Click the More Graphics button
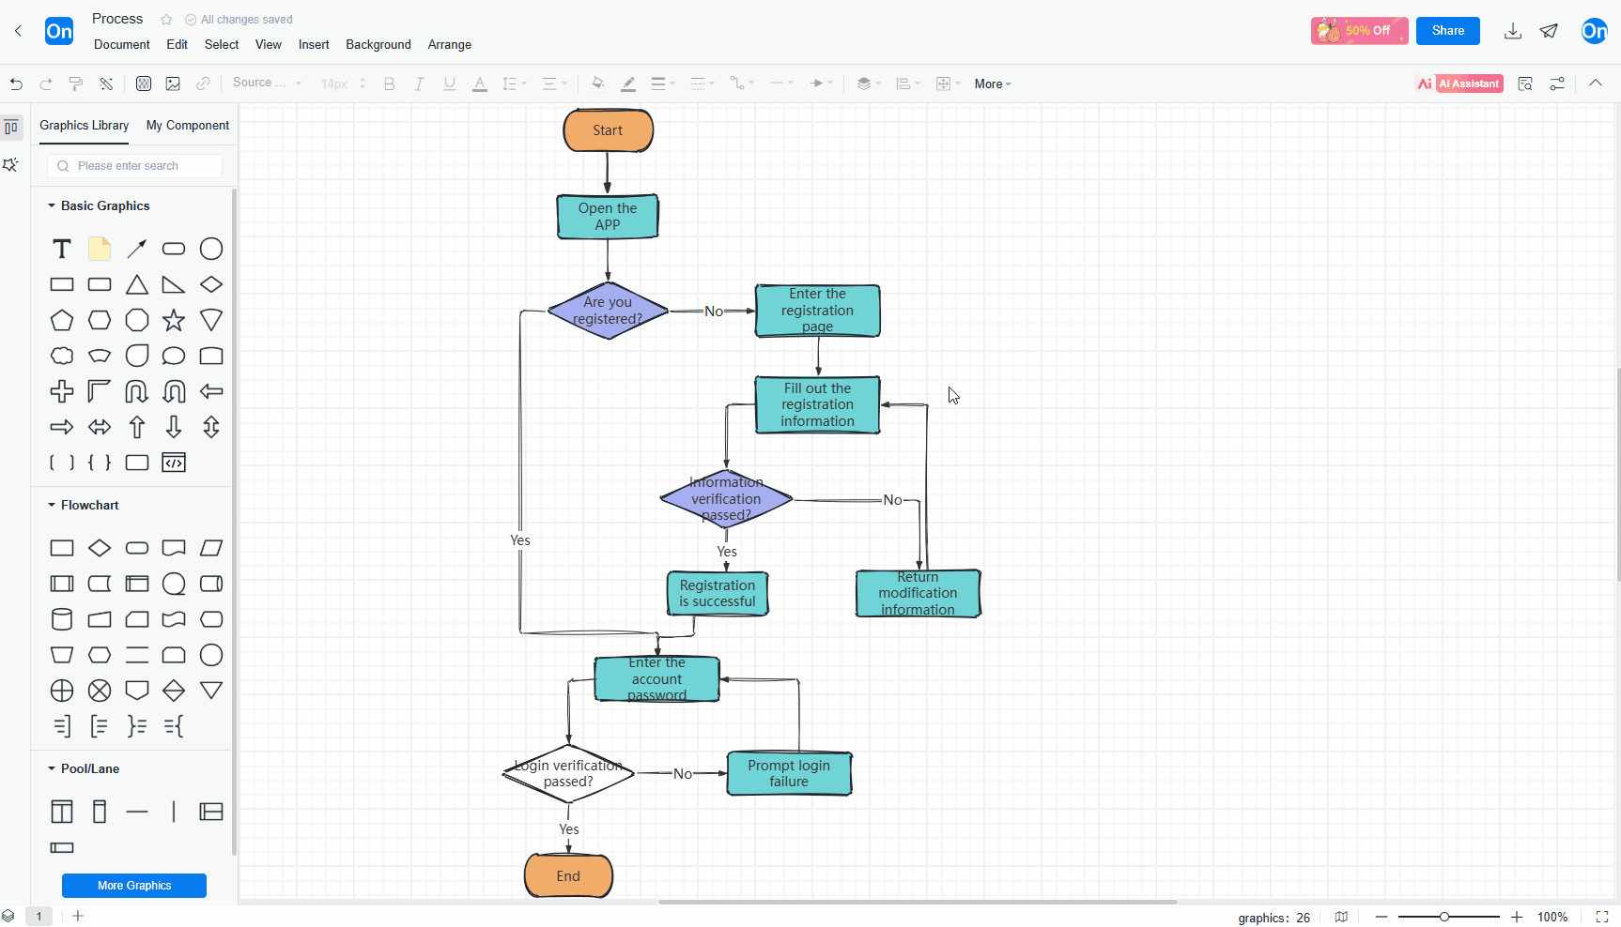 134,886
